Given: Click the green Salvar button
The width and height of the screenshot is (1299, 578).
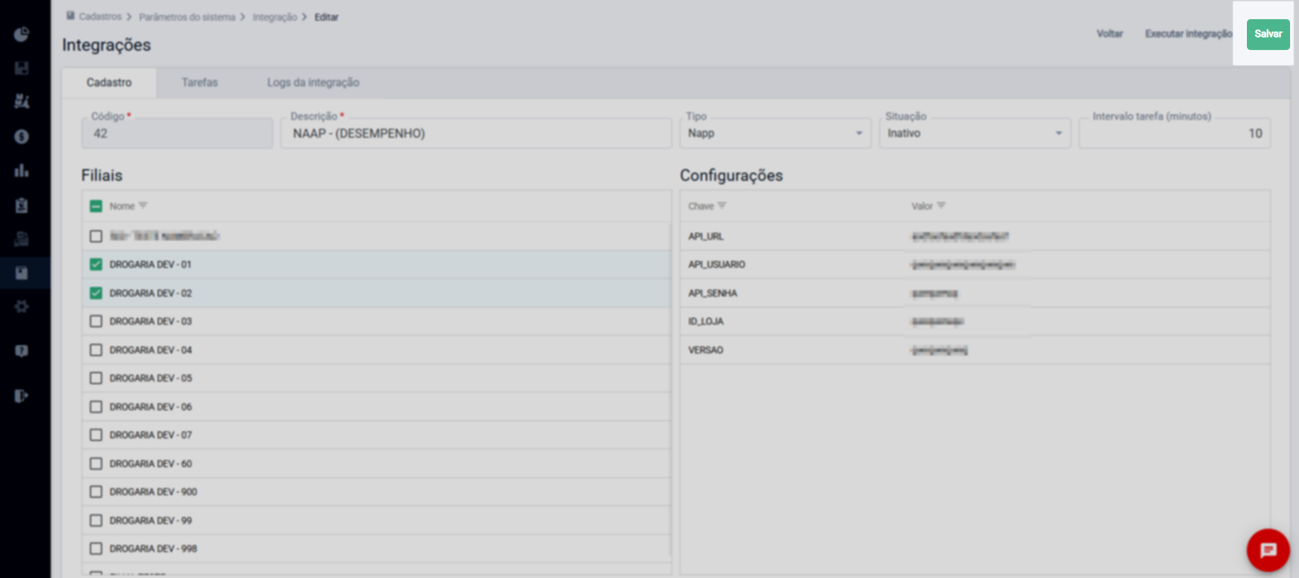Looking at the screenshot, I should click(x=1267, y=34).
